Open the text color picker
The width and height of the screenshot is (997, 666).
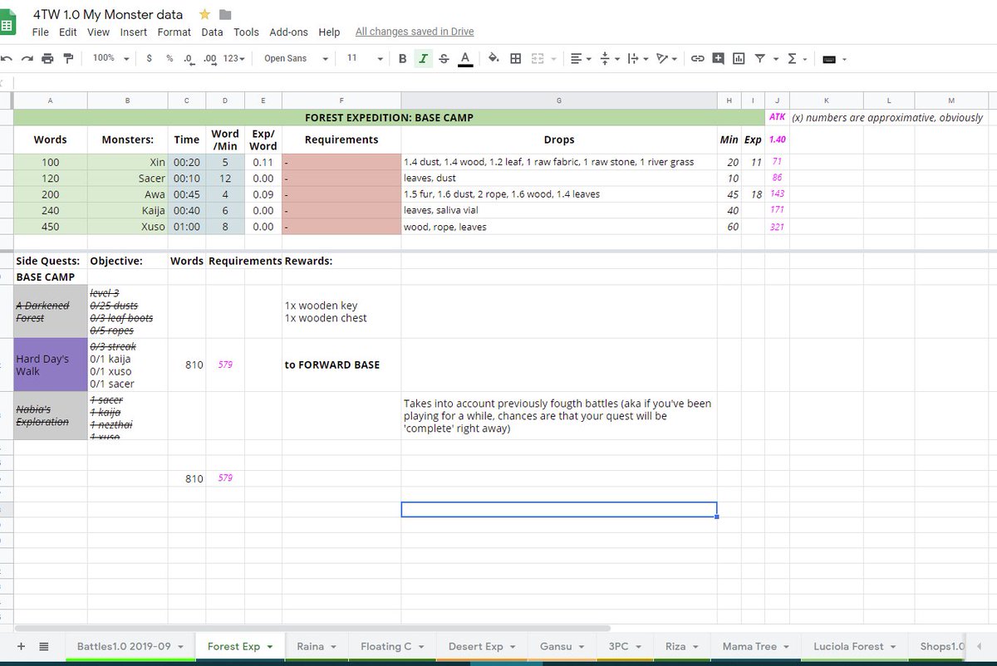click(x=464, y=58)
